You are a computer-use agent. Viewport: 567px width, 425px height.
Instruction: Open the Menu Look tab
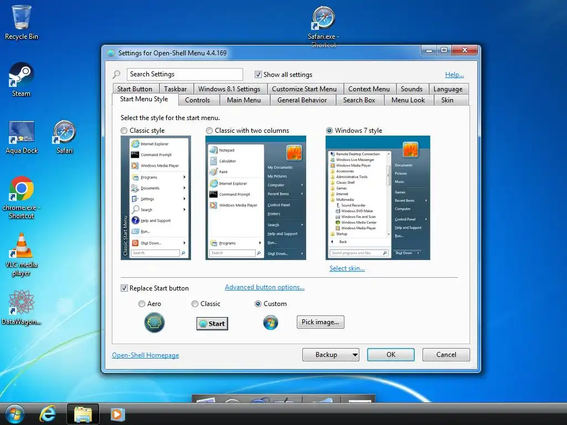click(408, 100)
